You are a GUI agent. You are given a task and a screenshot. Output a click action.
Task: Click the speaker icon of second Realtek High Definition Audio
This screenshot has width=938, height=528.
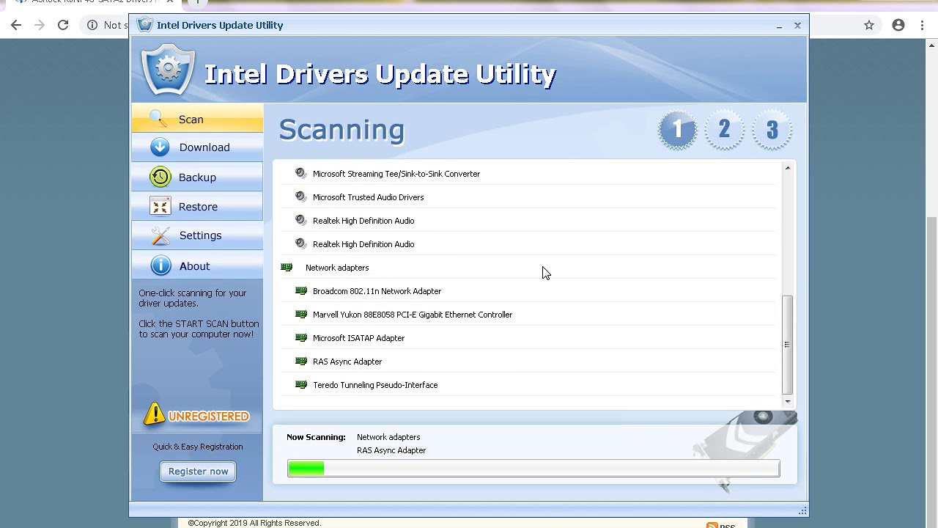(300, 243)
